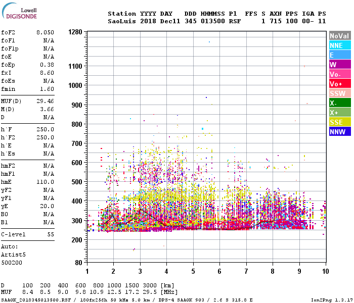Screen dimensions: 354x303
Task: Click the 8 MHz x-axis label
Action: [273, 271]
